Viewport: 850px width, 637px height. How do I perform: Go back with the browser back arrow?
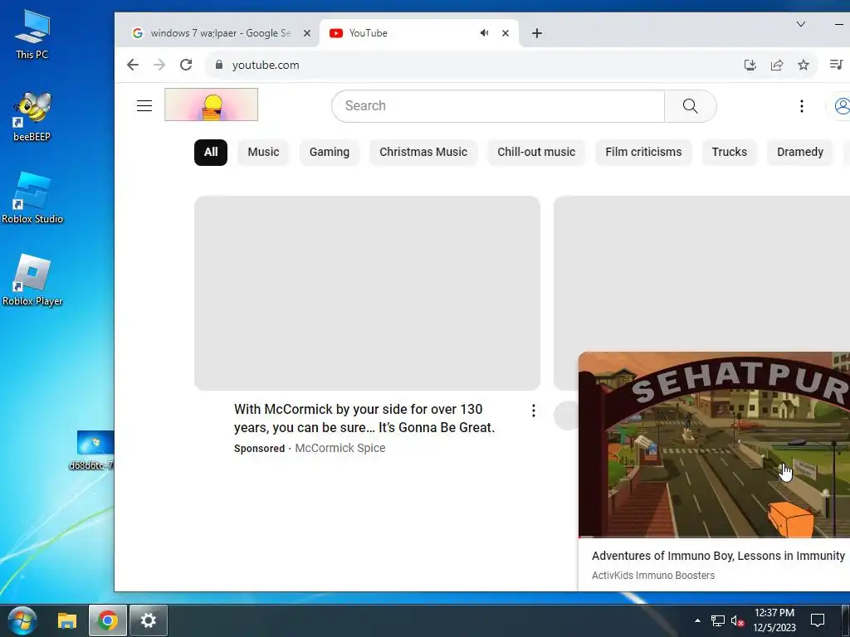(x=133, y=65)
